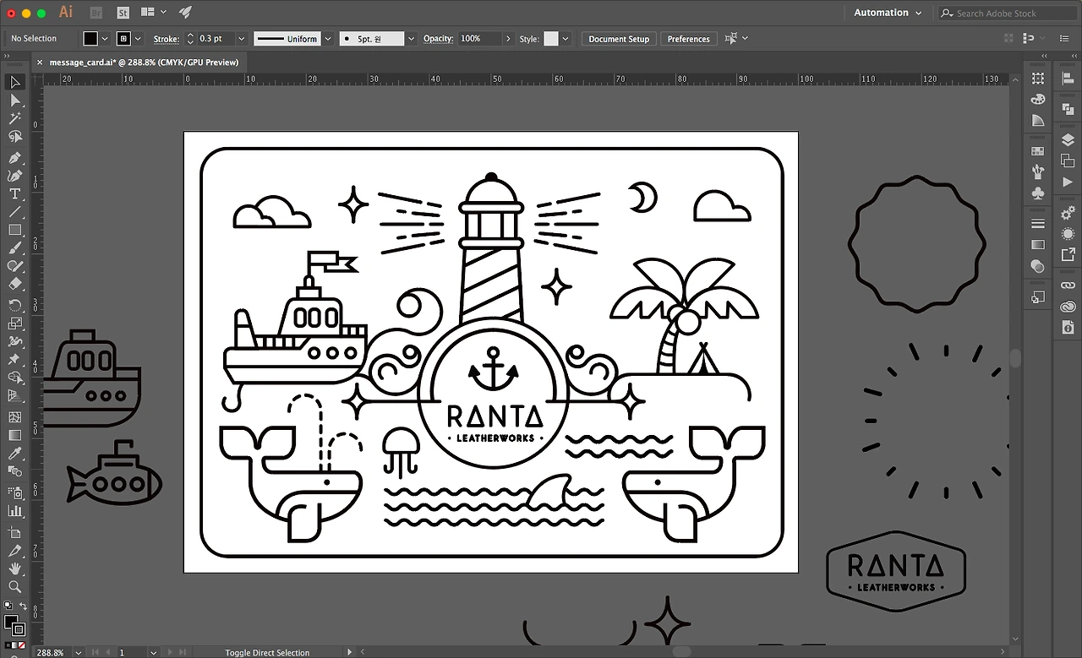Open the Brushes panel
The width and height of the screenshot is (1082, 658).
pos(1038,172)
